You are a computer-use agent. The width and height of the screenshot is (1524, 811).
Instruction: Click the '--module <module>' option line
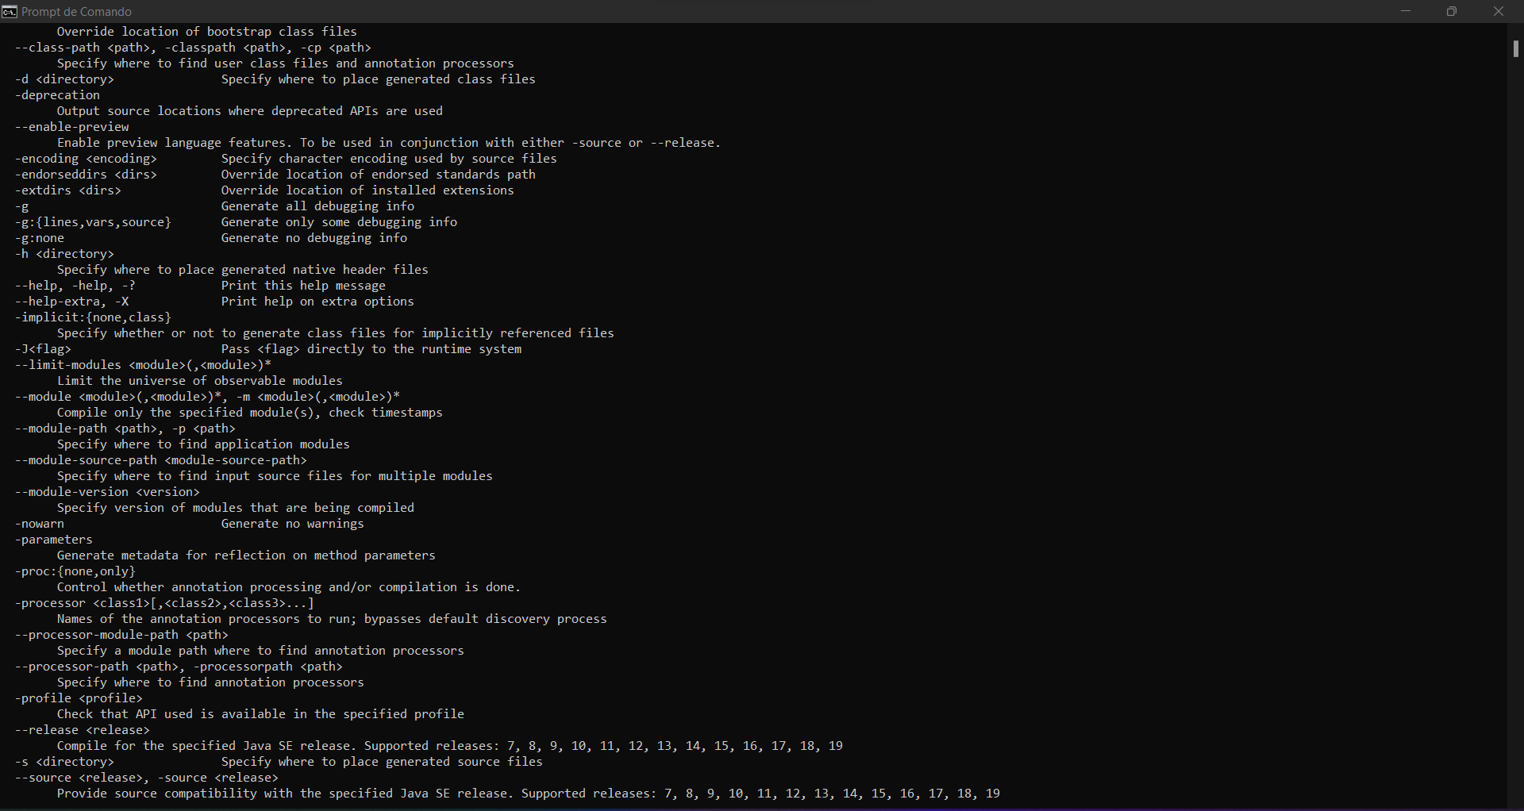(x=207, y=397)
